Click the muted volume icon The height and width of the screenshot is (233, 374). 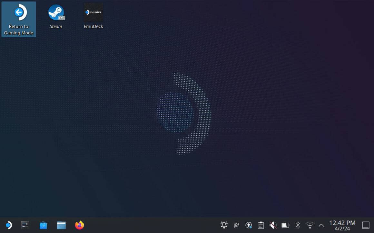click(x=273, y=225)
